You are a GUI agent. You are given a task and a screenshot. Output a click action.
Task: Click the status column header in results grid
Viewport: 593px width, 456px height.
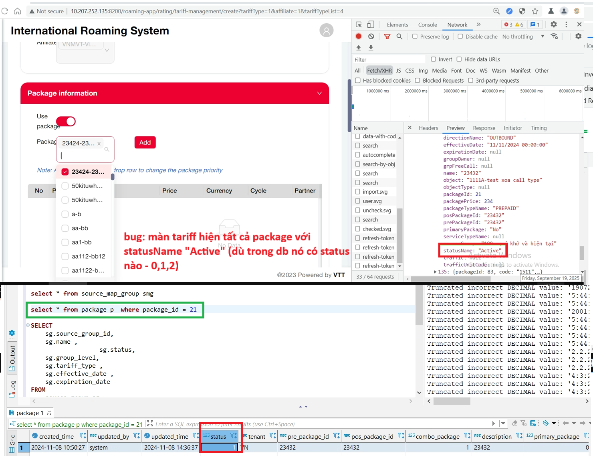click(218, 436)
